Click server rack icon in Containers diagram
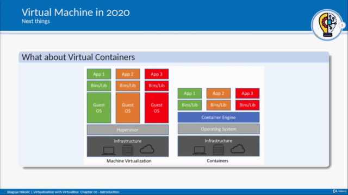 (219, 150)
